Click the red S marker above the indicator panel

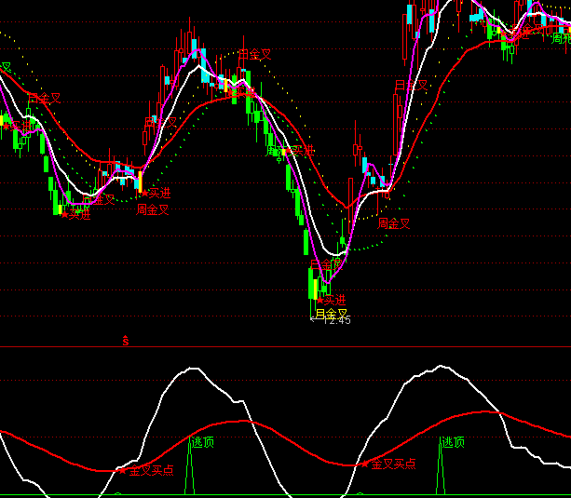click(x=126, y=341)
